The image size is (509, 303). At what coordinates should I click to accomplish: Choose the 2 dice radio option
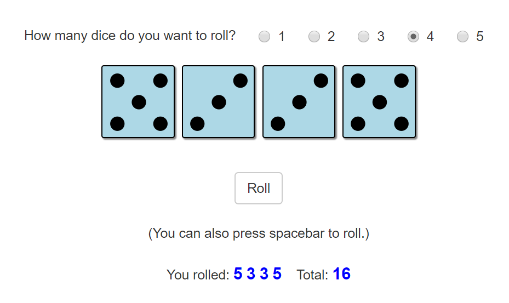click(314, 36)
